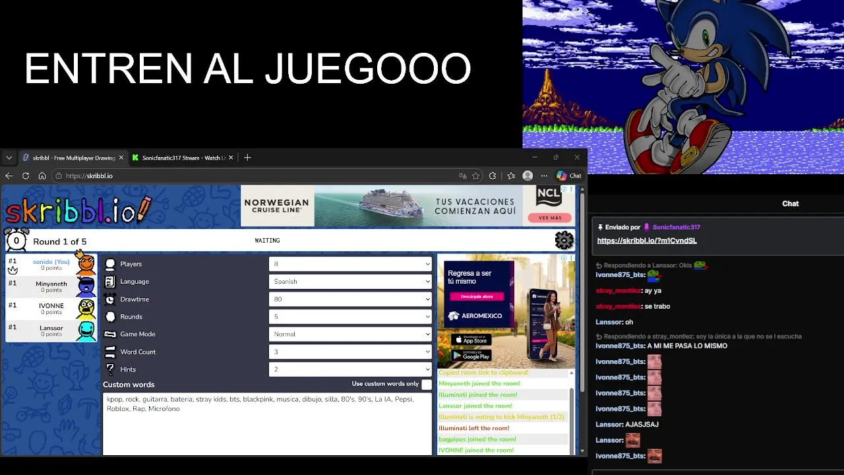
Task: Click the alarm clock round timer
Action: pyautogui.click(x=16, y=240)
